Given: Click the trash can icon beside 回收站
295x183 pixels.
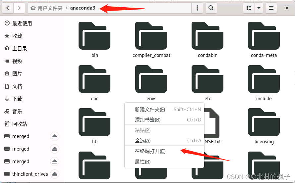Looking at the screenshot, I should click(x=7, y=124).
